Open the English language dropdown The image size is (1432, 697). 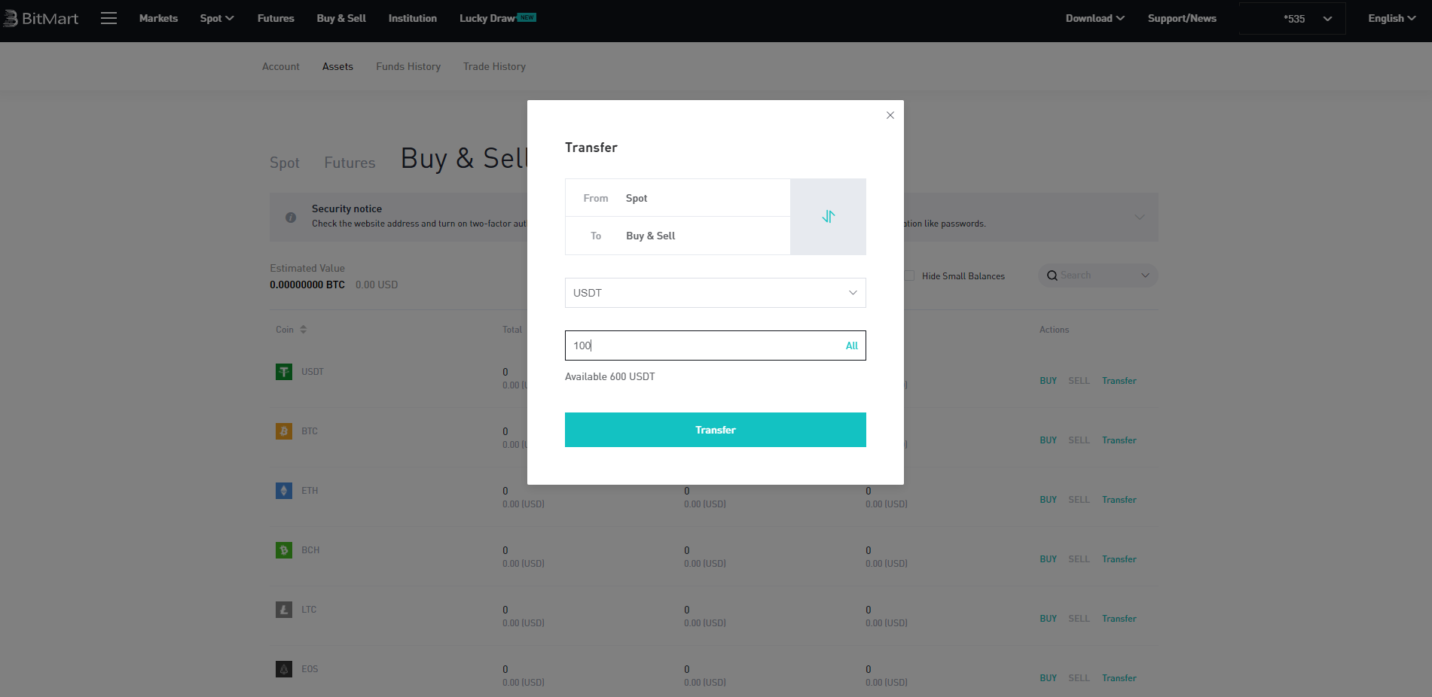click(x=1391, y=18)
